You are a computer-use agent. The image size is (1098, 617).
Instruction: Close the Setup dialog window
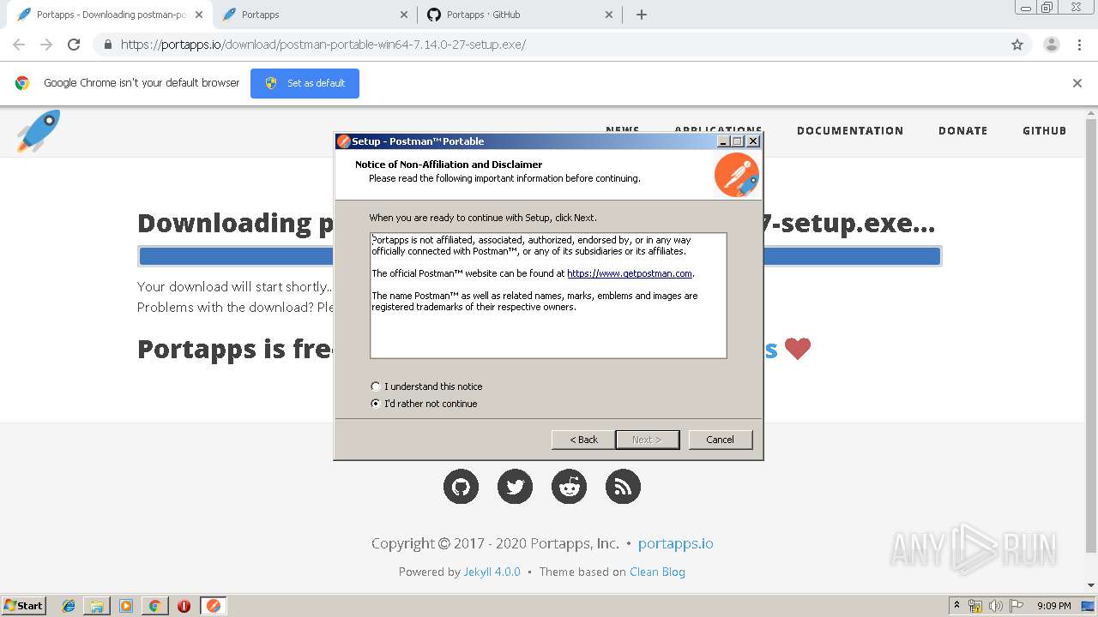(x=753, y=141)
